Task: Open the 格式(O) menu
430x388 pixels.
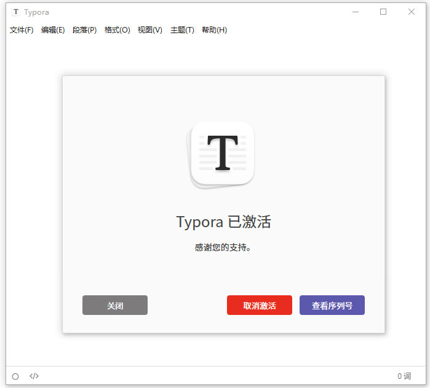Action: pyautogui.click(x=117, y=30)
